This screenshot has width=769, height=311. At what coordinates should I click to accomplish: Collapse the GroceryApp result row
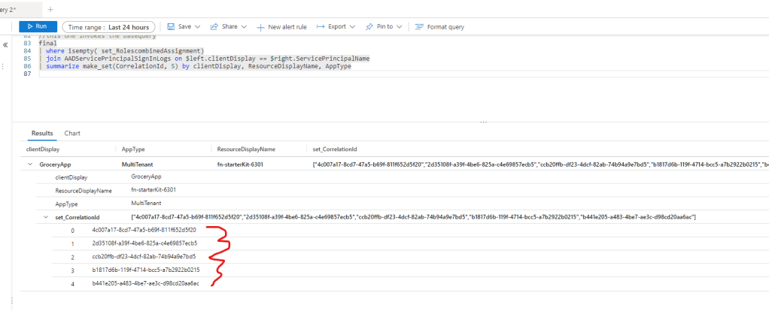(29, 164)
